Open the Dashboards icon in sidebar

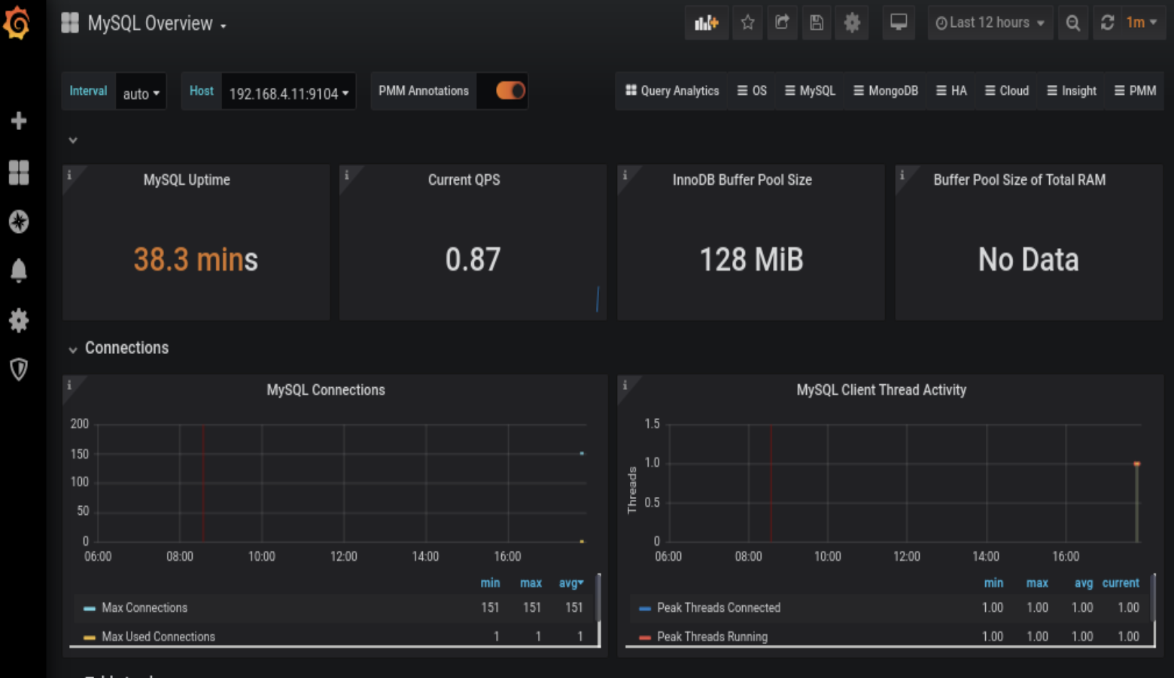[x=19, y=172]
